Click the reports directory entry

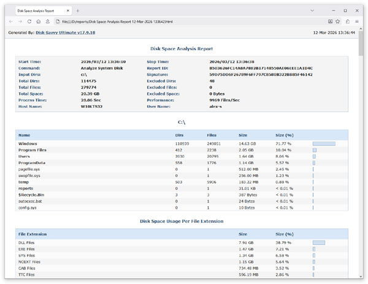point(26,189)
